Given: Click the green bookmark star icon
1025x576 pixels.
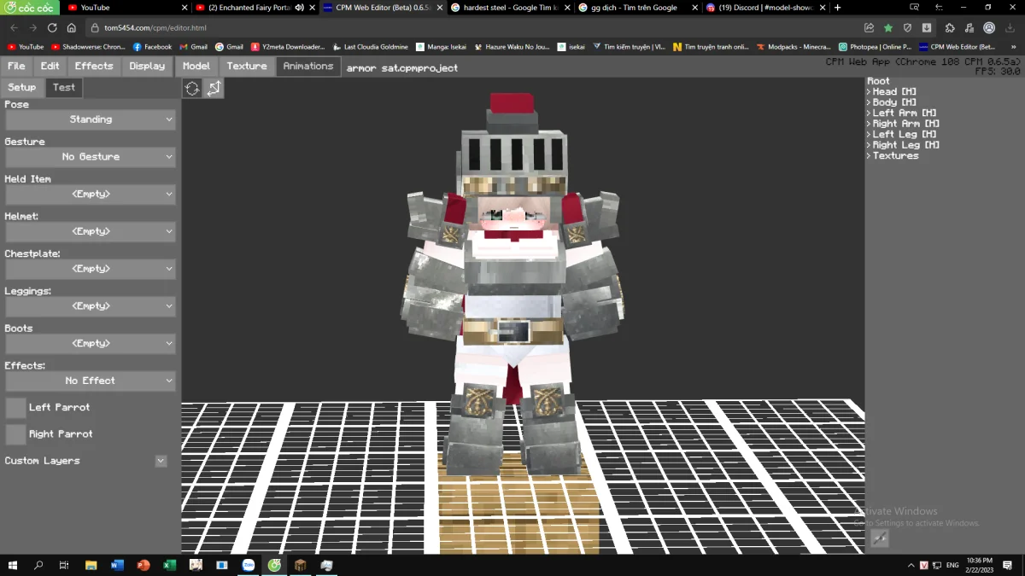Looking at the screenshot, I should point(888,28).
